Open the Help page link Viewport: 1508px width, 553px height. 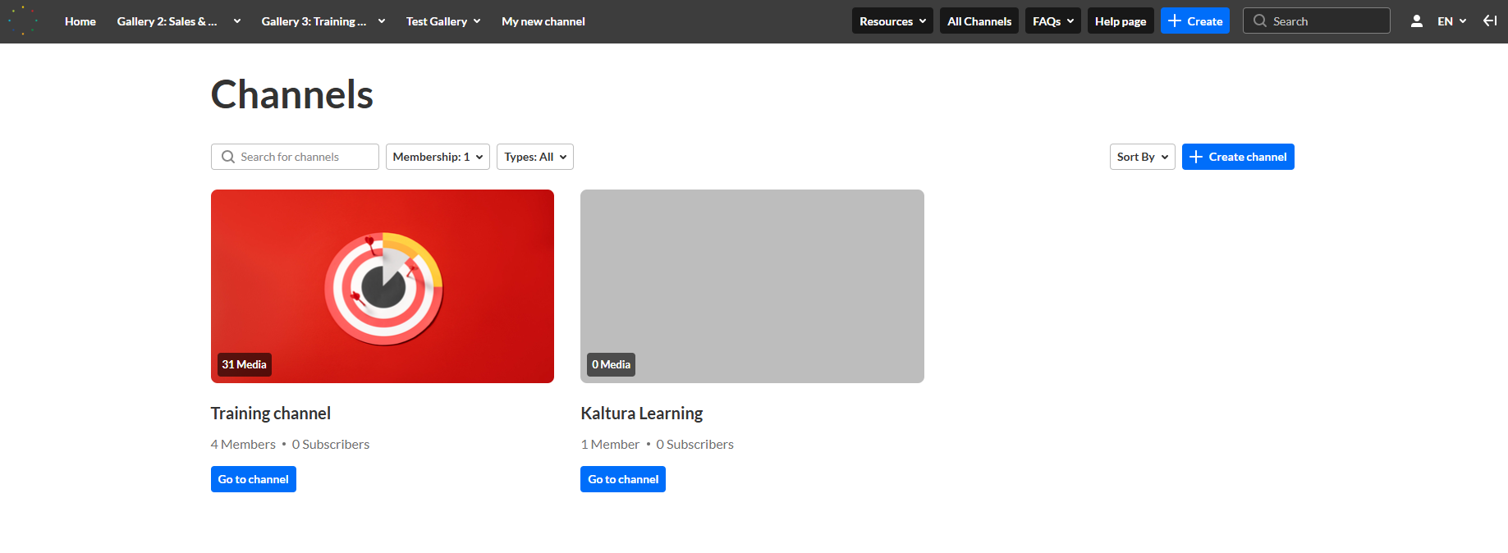[x=1121, y=21]
